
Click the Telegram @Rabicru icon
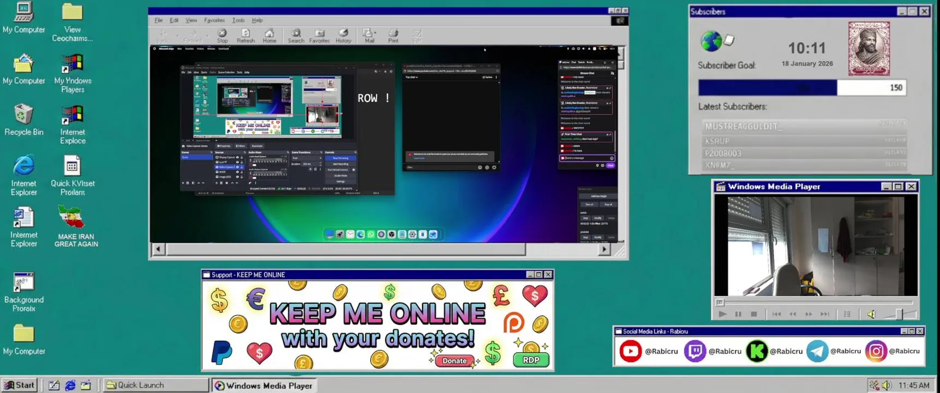point(817,351)
